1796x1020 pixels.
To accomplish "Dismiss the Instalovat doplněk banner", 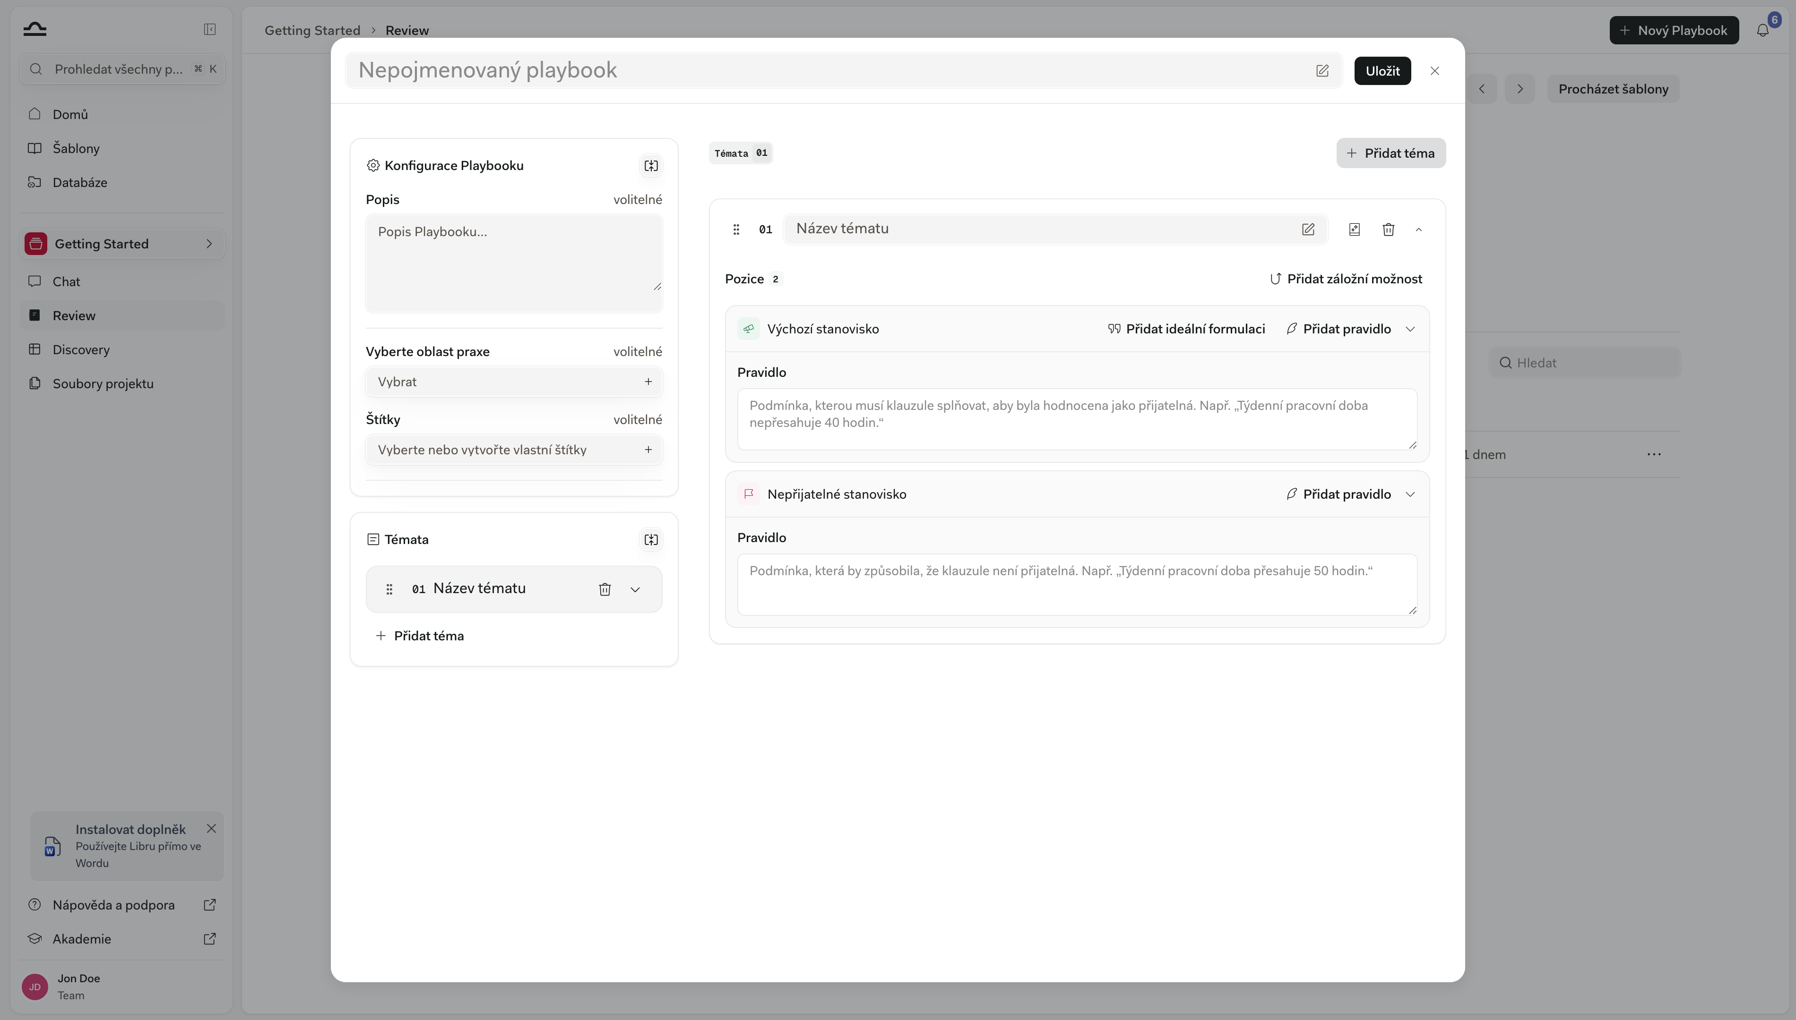I will [x=211, y=829].
